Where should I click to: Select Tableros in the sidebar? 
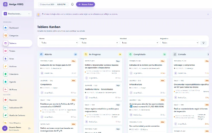17,43
